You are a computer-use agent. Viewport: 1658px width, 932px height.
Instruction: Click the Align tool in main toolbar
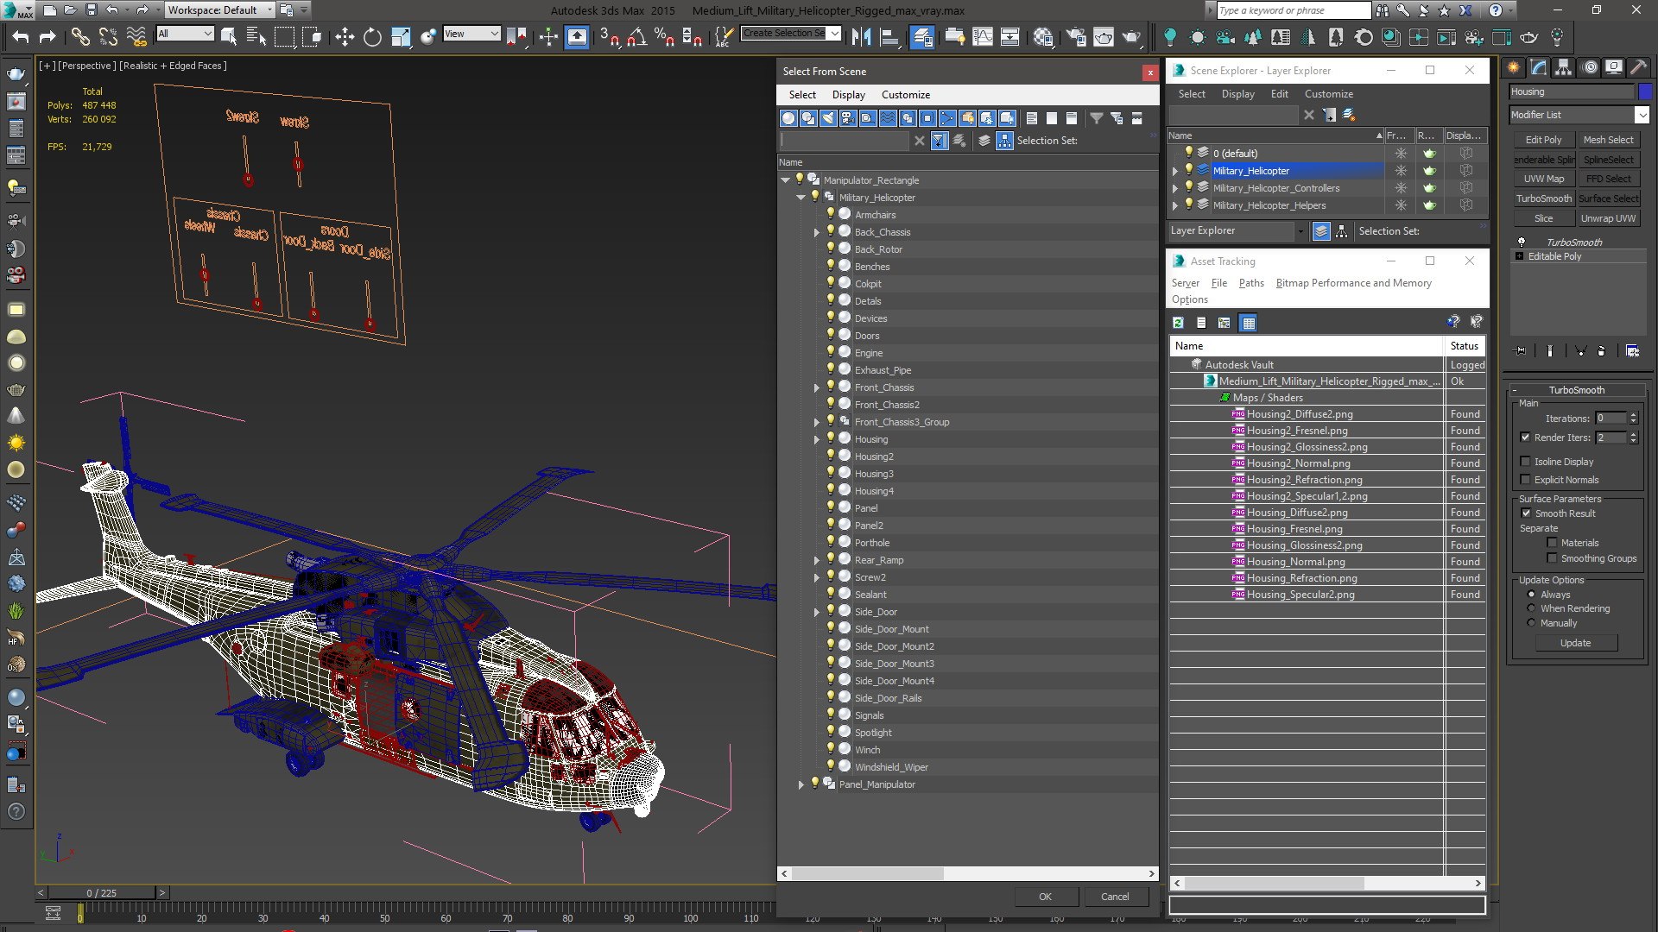889,36
